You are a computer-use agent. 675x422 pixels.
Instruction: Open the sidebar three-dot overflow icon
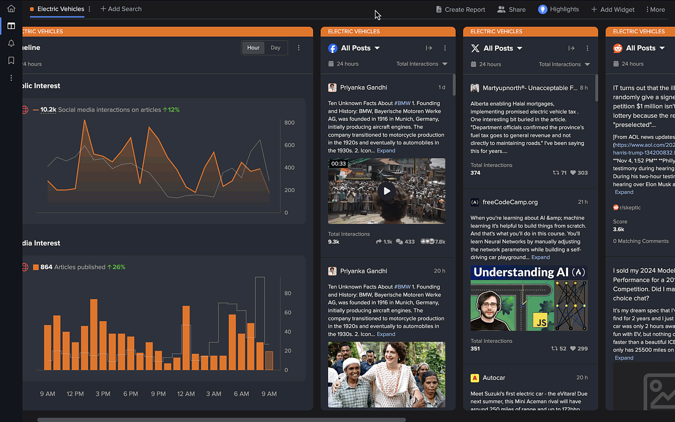click(x=11, y=78)
